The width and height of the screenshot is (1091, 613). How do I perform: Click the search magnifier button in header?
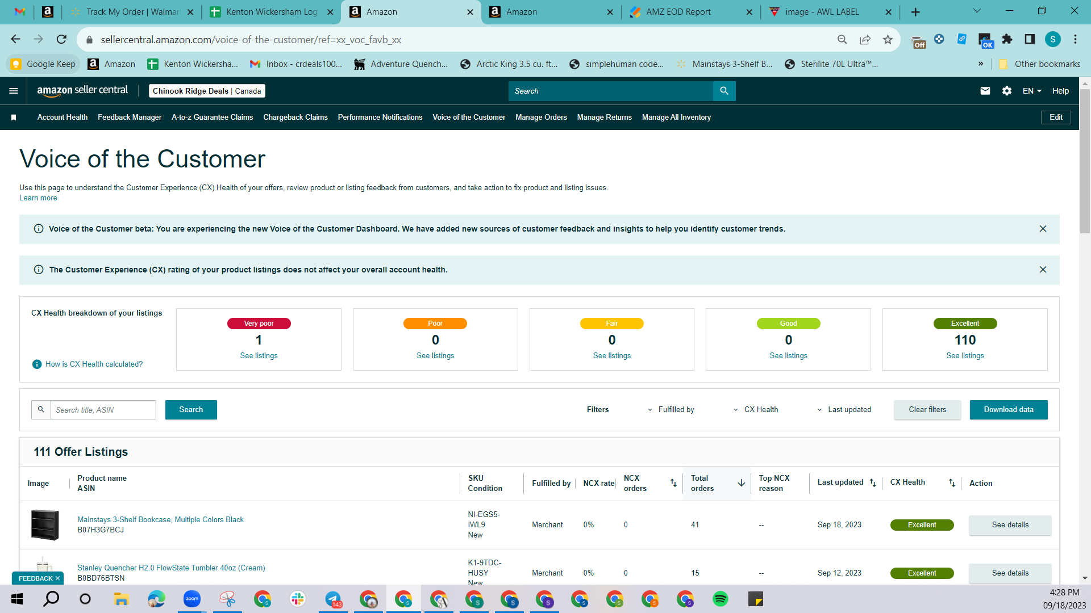[724, 91]
